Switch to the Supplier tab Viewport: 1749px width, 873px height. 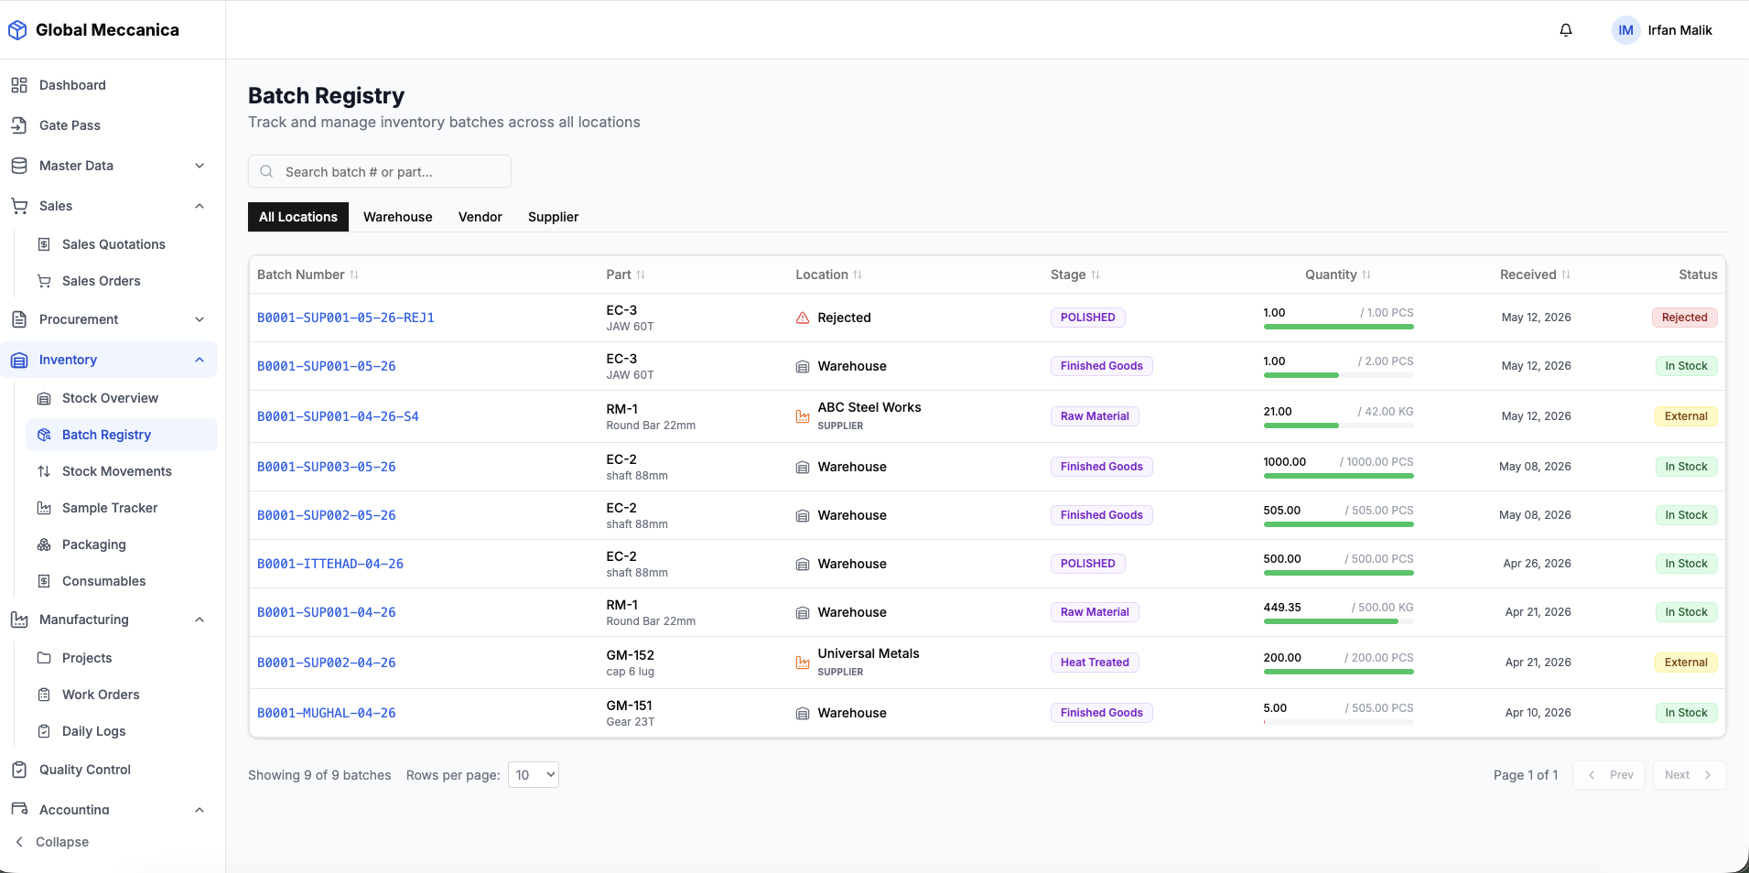(554, 217)
